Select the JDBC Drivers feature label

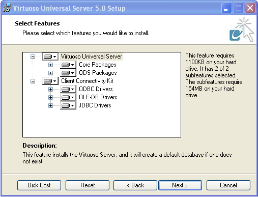pyautogui.click(x=95, y=105)
